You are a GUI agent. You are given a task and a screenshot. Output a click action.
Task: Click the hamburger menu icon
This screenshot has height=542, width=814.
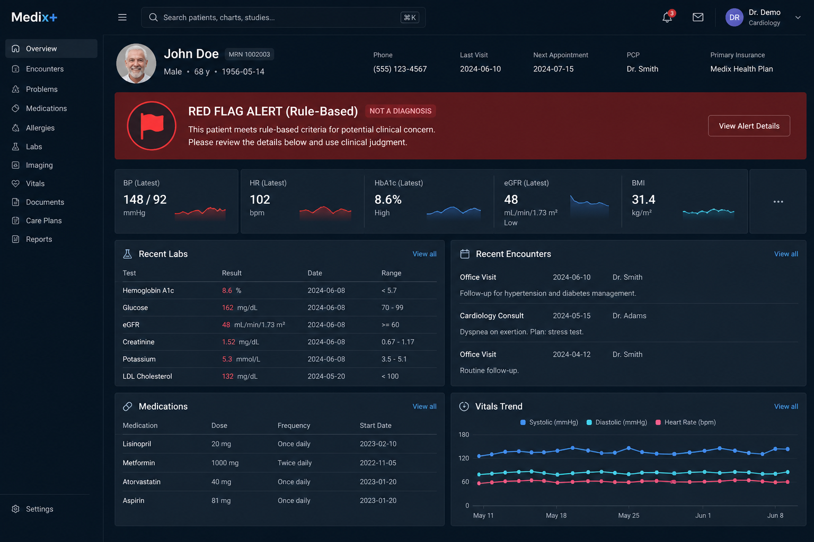122,17
